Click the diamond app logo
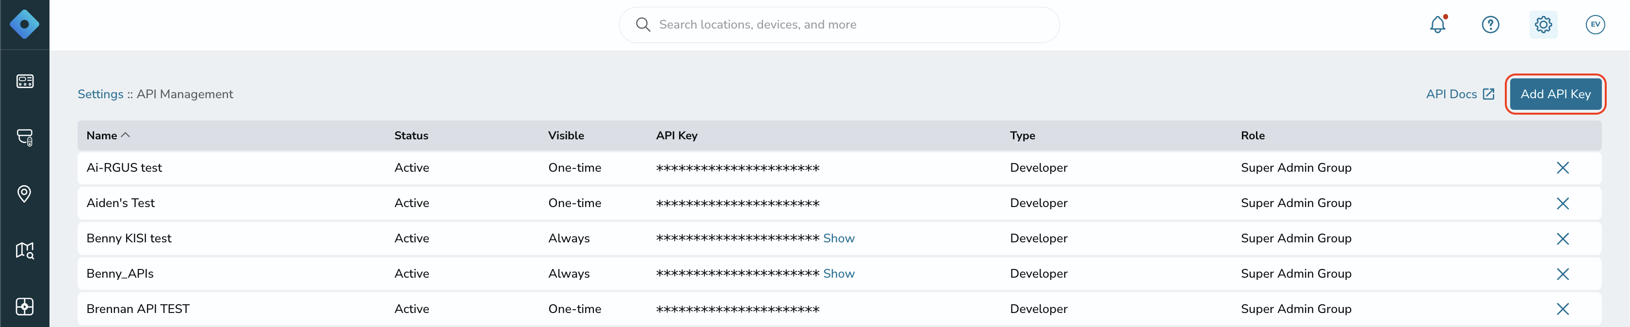This screenshot has height=327, width=1630. click(x=25, y=25)
